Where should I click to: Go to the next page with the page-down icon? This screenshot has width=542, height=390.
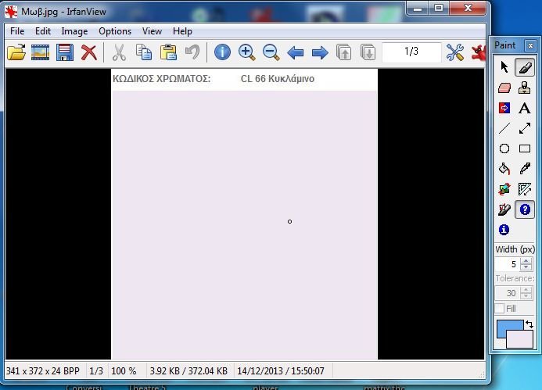[368, 52]
